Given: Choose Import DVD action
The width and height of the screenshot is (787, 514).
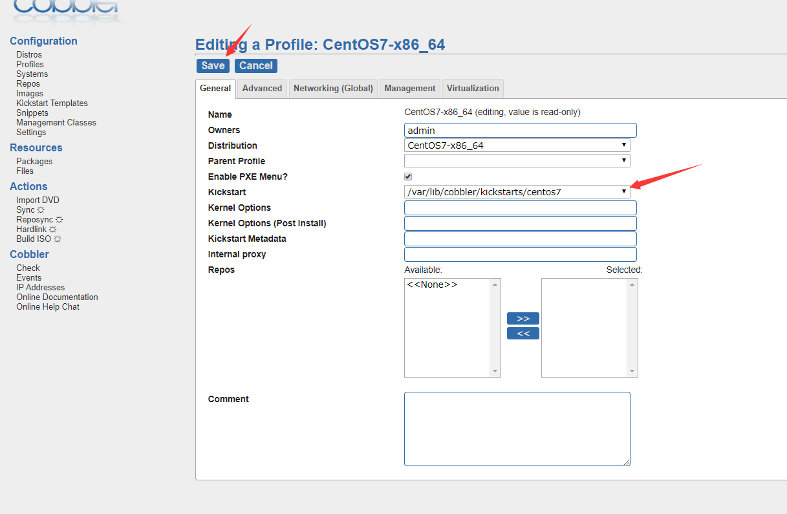Looking at the screenshot, I should pyautogui.click(x=38, y=200).
